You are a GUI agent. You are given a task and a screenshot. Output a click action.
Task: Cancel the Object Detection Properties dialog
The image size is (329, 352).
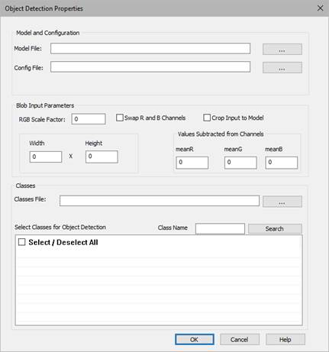click(240, 340)
